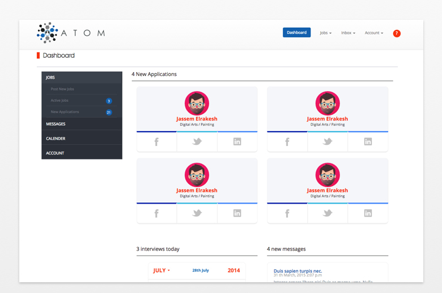Click the blue Dashboard button in navbar
The height and width of the screenshot is (293, 442).
pyautogui.click(x=296, y=32)
